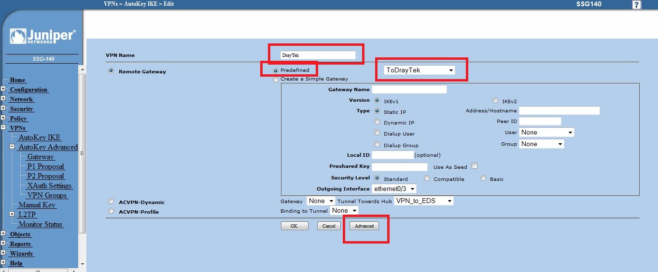658x272 pixels.
Task: Select the Dynamic IP type option
Action: [377, 122]
